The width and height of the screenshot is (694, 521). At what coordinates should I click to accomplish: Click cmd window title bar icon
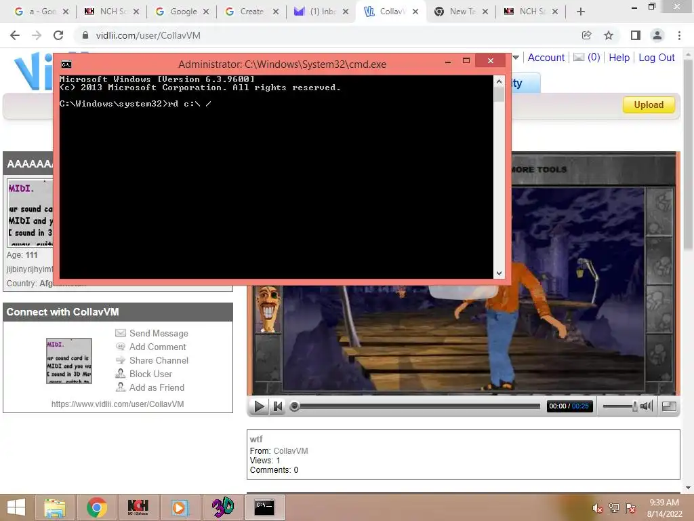coord(66,64)
